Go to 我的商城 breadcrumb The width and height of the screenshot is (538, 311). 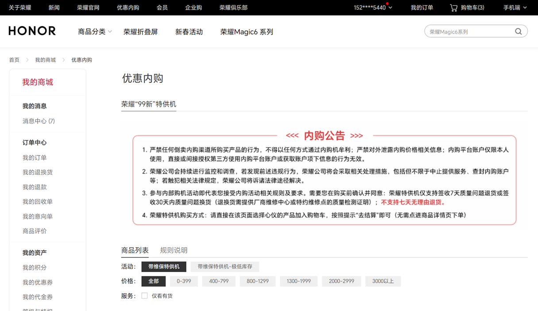[46, 60]
